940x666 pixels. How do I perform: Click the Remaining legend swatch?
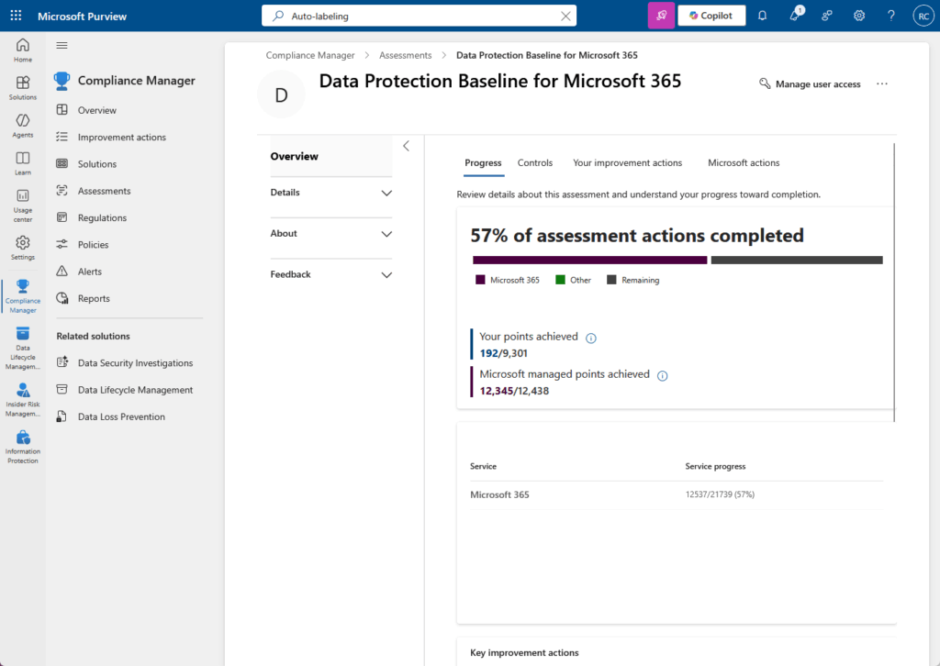click(x=611, y=280)
